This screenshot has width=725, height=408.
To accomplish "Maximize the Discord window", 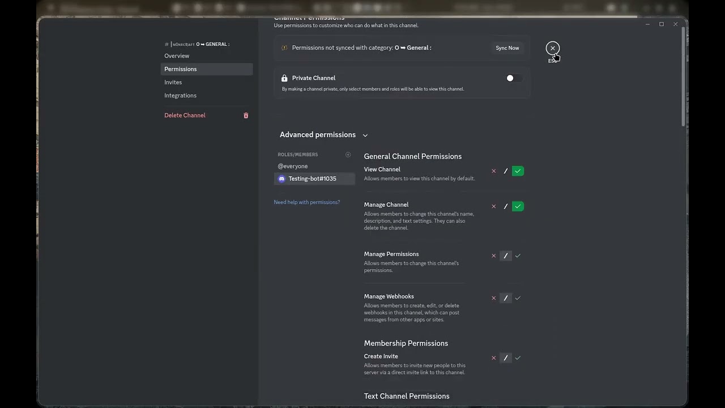I will point(662,24).
